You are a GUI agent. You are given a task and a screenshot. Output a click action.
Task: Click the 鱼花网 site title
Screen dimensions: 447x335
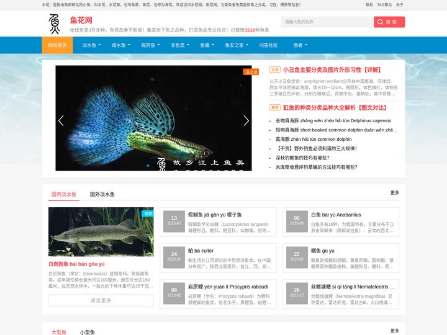[81, 20]
